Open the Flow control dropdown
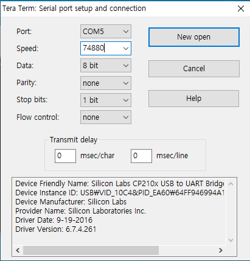Screen dimensions: 250x261 [x=106, y=117]
